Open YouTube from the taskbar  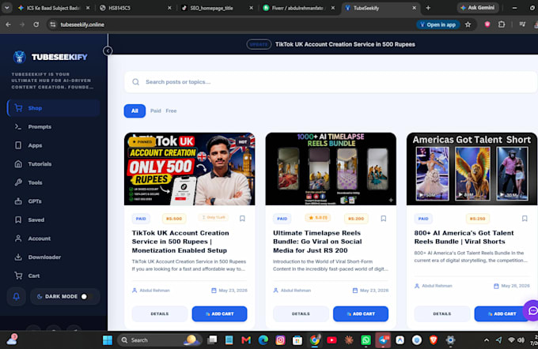(x=332, y=340)
